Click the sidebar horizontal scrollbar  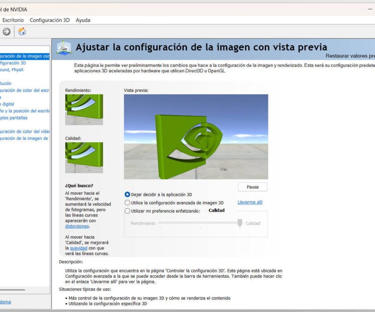pyautogui.click(x=12, y=290)
